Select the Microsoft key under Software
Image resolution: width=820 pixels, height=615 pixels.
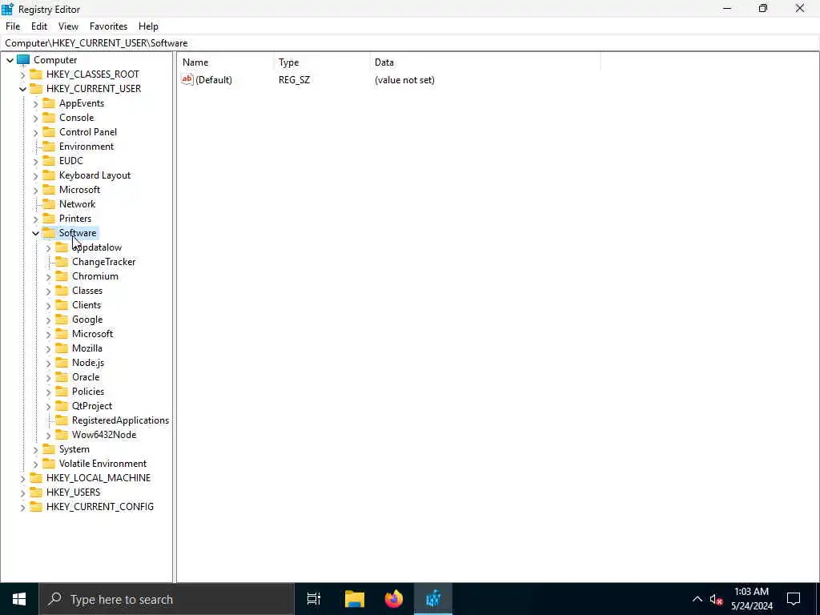93,334
